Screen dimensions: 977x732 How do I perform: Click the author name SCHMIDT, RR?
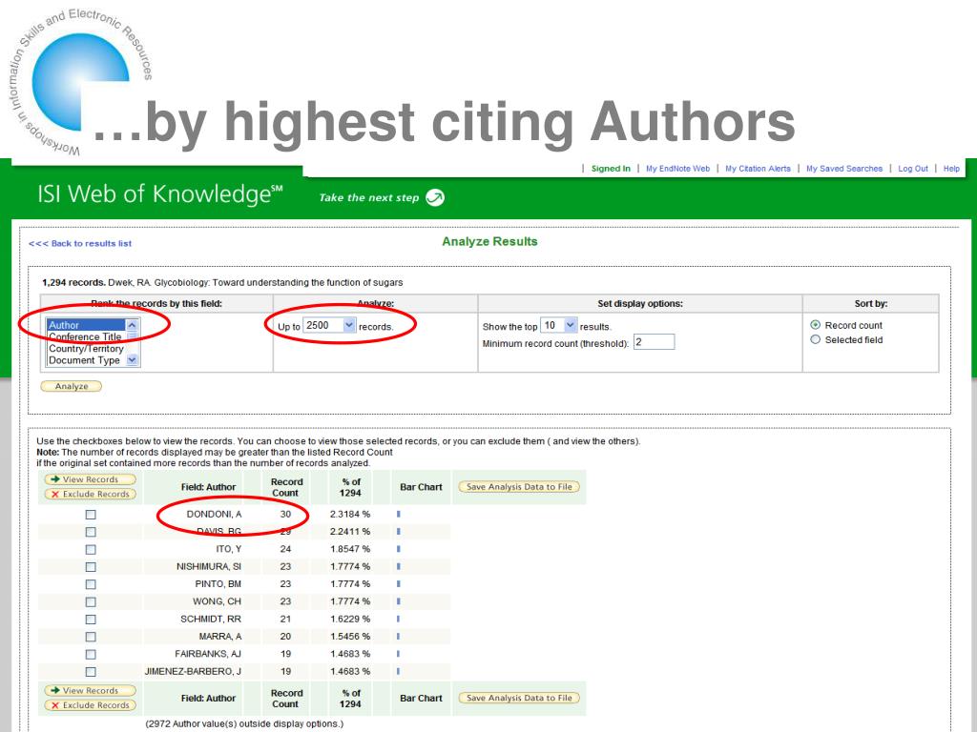point(211,619)
